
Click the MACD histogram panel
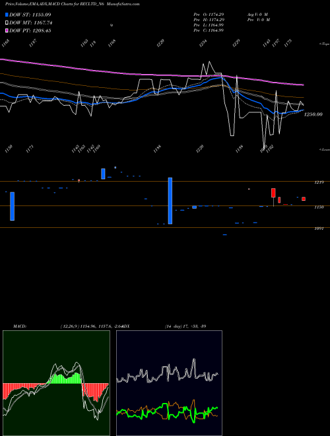tap(56, 383)
